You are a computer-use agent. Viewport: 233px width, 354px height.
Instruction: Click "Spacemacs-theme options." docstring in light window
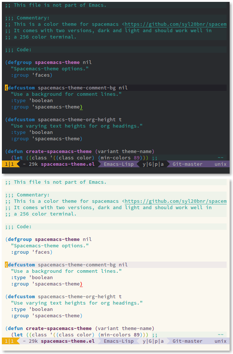50,245
